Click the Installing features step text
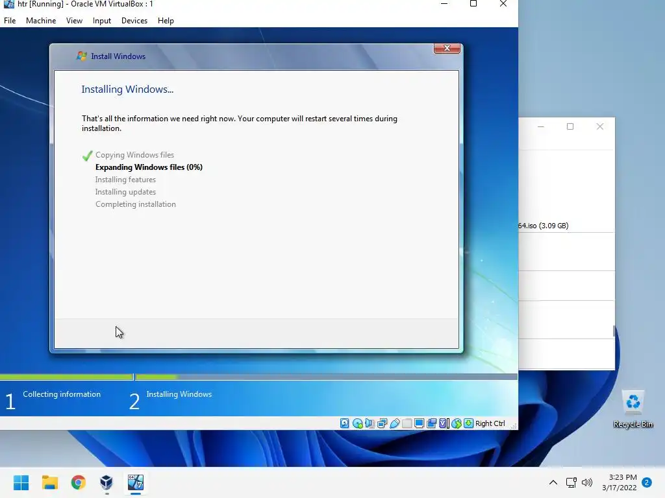The width and height of the screenshot is (665, 498). coord(125,180)
